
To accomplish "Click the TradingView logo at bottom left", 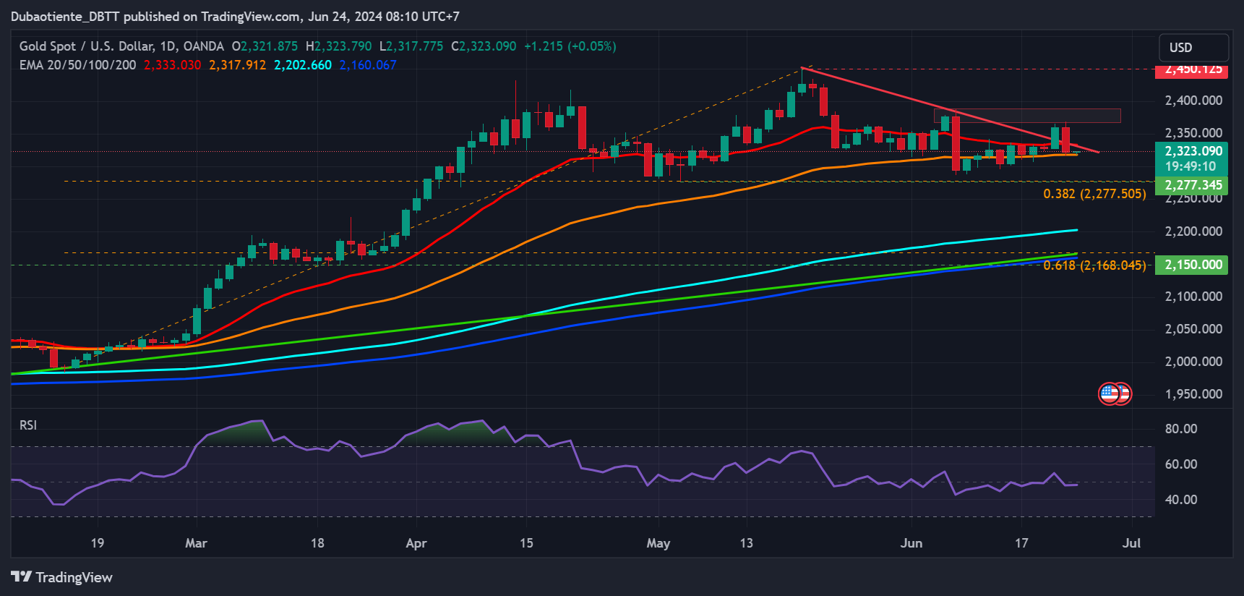I will coord(62,577).
